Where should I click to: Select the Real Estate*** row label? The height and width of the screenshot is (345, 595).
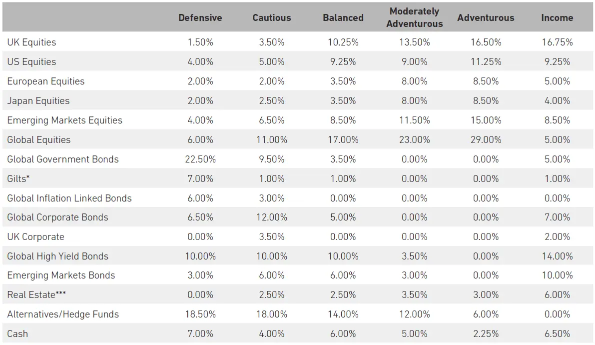(x=36, y=295)
